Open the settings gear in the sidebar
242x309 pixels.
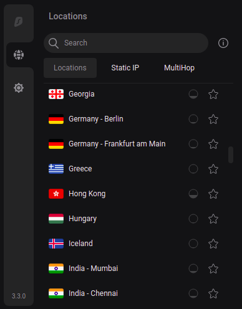coord(19,88)
